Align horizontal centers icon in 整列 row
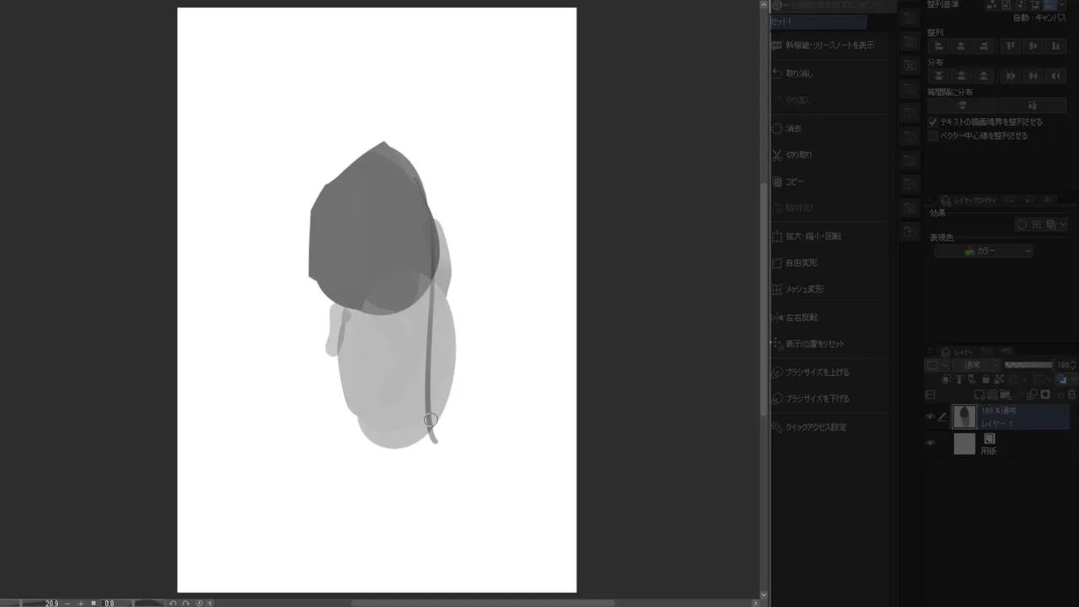Viewport: 1079px width, 607px height. click(961, 46)
